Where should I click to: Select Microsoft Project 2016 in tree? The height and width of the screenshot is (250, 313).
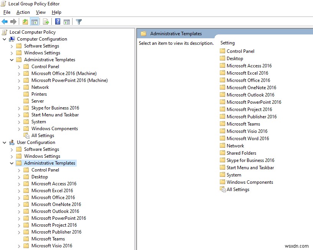coord(54,225)
